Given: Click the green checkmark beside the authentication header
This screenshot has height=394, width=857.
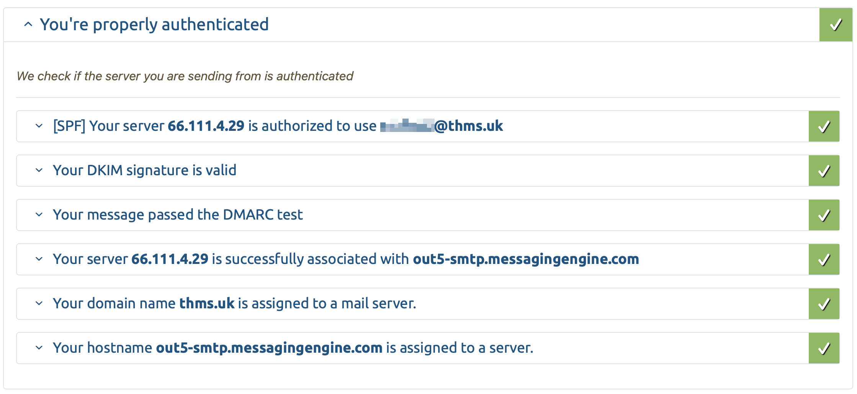Looking at the screenshot, I should [x=836, y=24].
